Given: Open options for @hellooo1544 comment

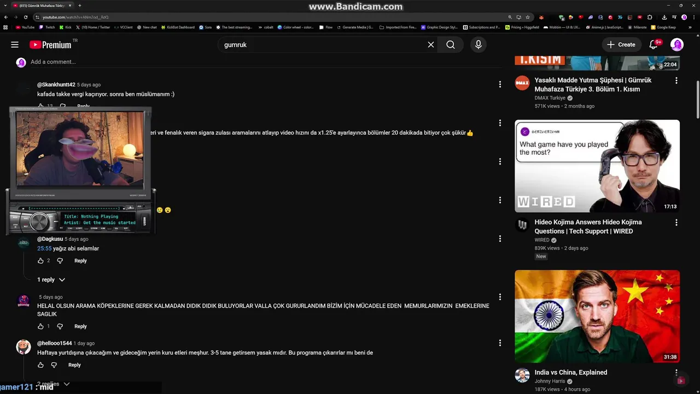Looking at the screenshot, I should coord(500,343).
